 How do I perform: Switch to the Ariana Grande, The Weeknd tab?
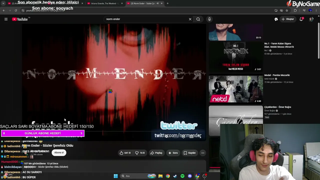click(x=105, y=3)
